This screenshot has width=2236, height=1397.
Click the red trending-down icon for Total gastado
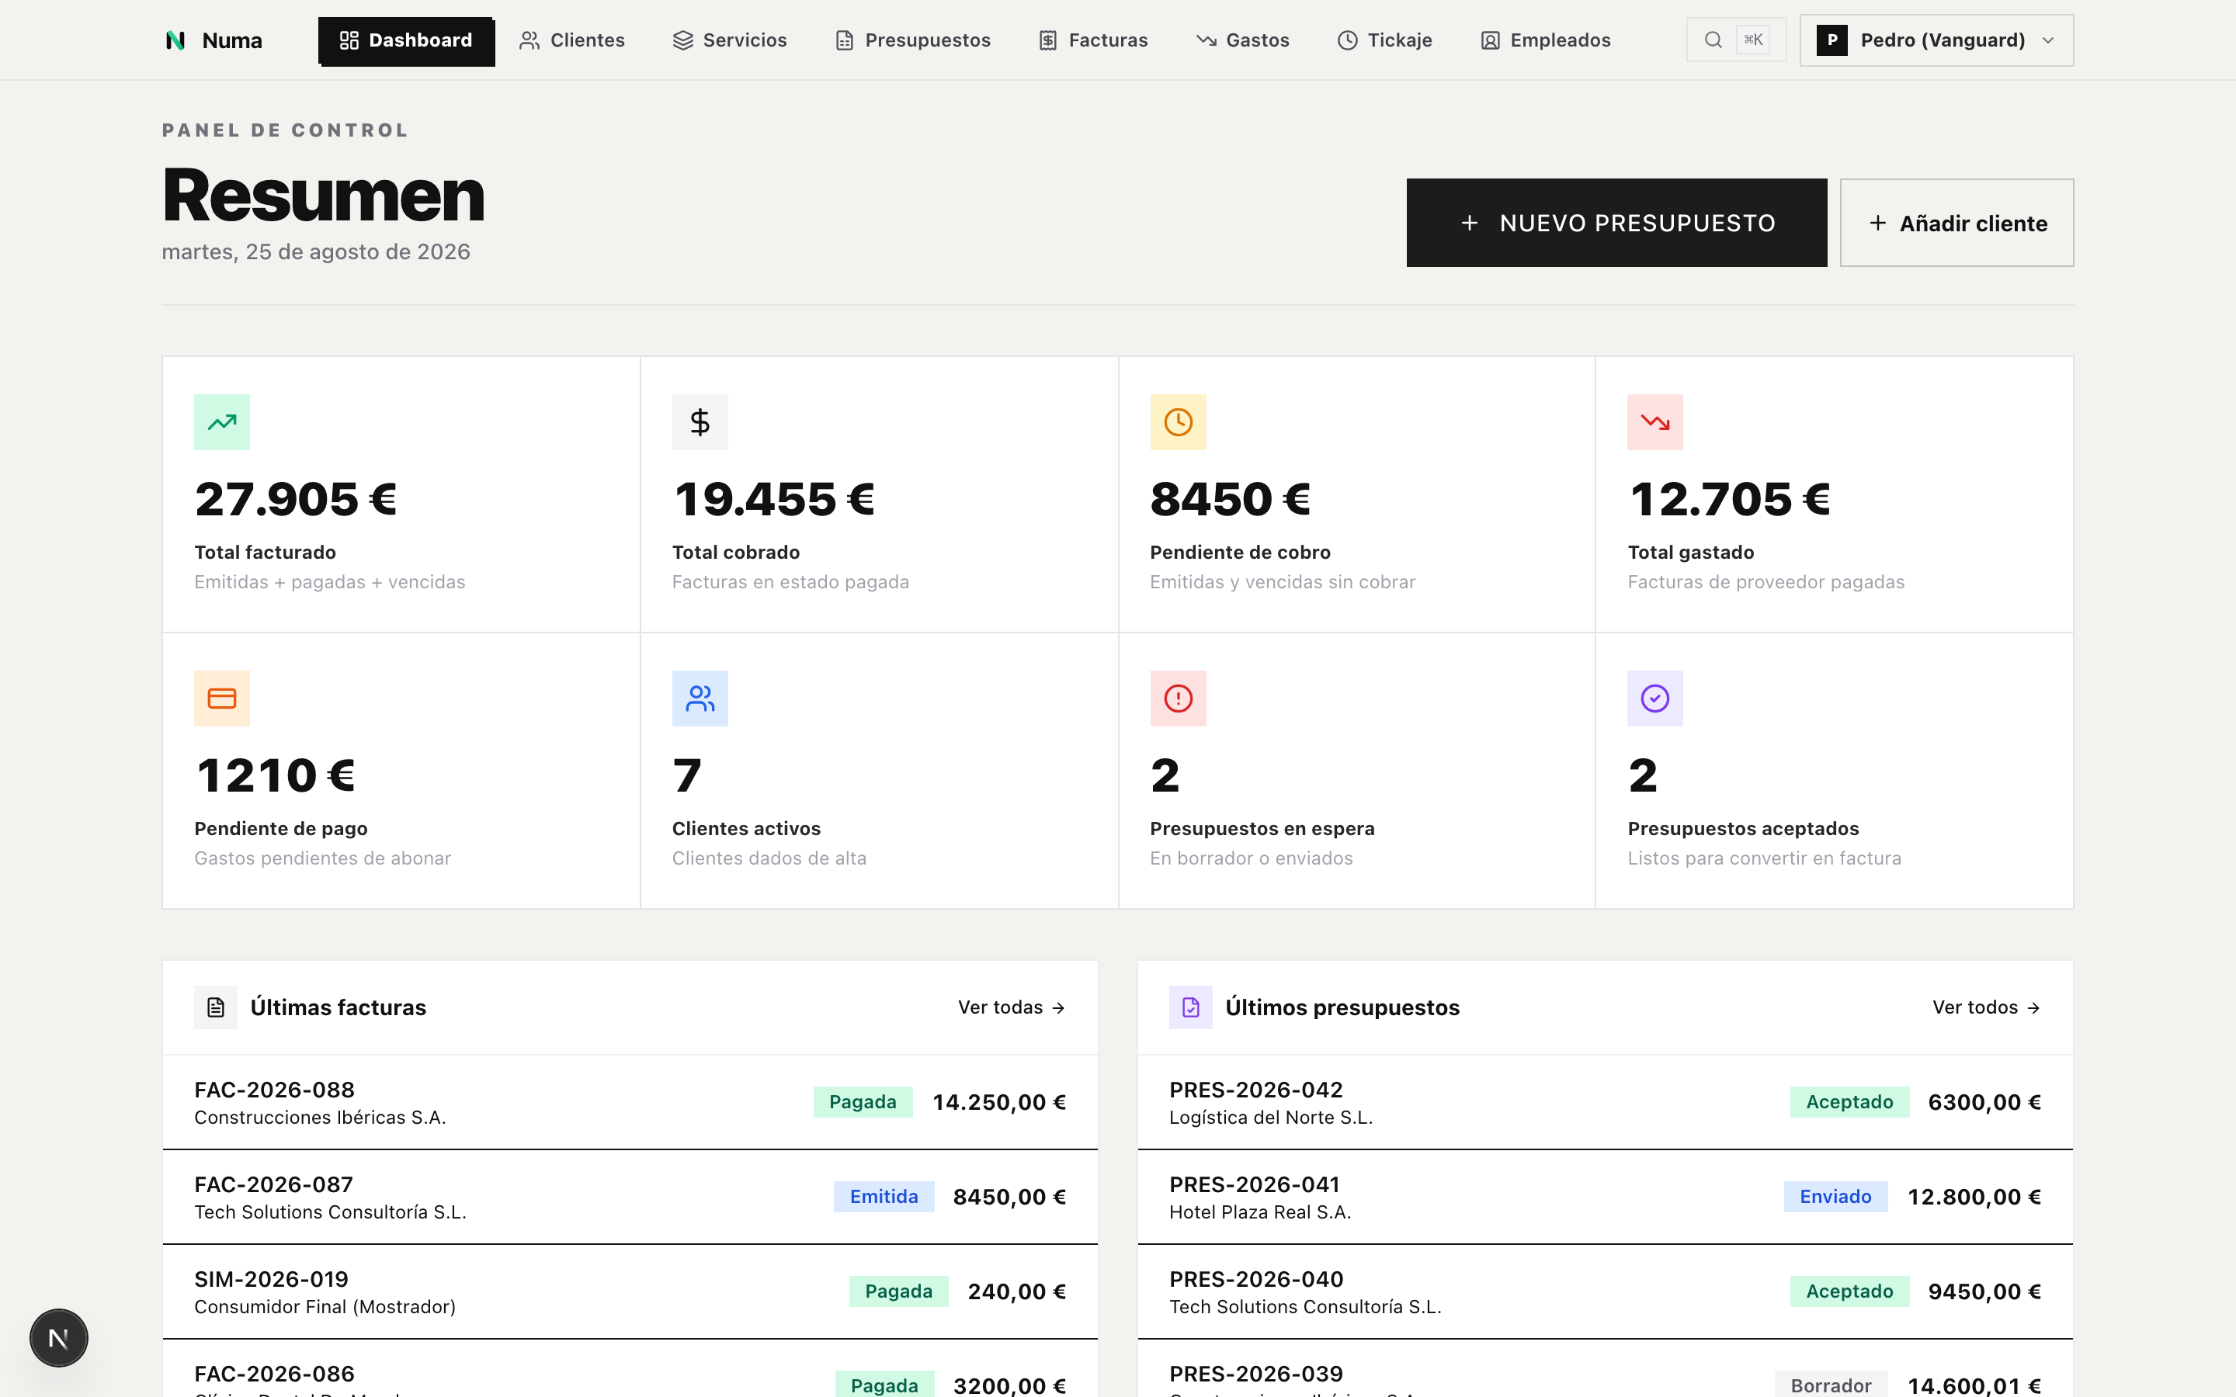click(x=1654, y=422)
